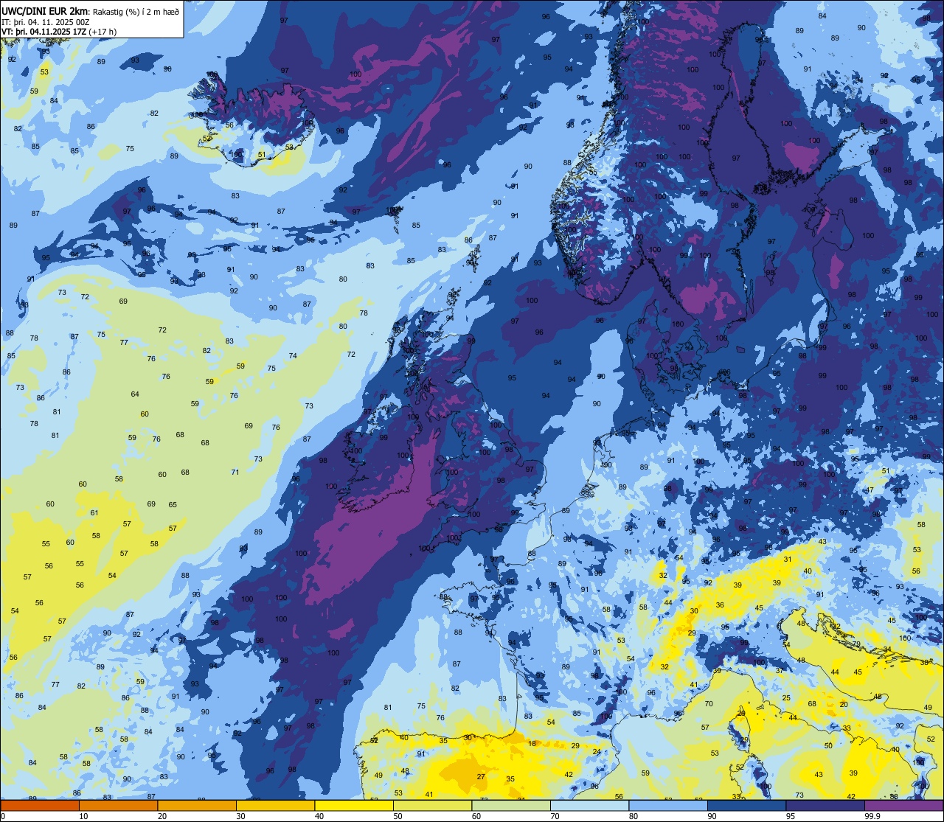Click the map value '61' over the Atlantic
The image size is (944, 822).
click(x=94, y=512)
